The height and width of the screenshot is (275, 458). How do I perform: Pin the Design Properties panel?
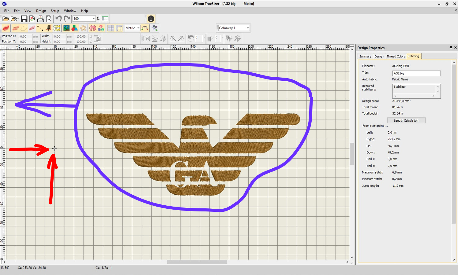click(451, 48)
